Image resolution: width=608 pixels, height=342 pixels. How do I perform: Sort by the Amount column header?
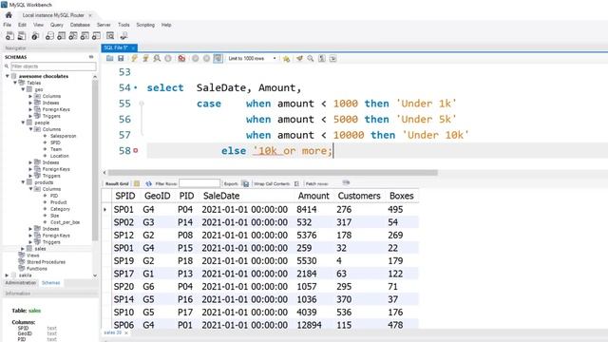[x=313, y=196]
